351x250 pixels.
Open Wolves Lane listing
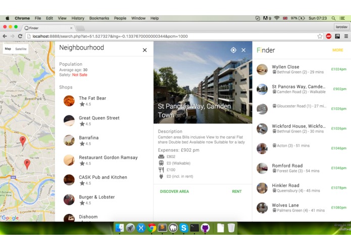click(x=302, y=207)
